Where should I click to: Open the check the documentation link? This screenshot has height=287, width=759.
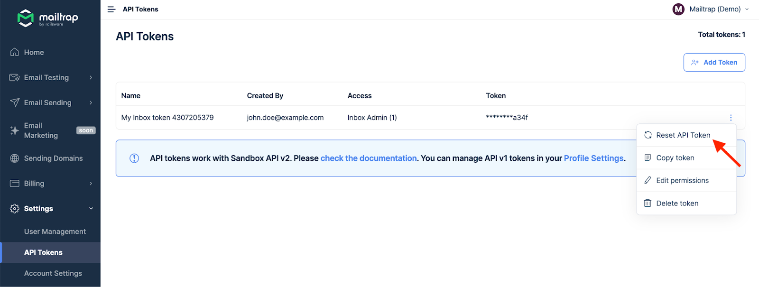[368, 158]
